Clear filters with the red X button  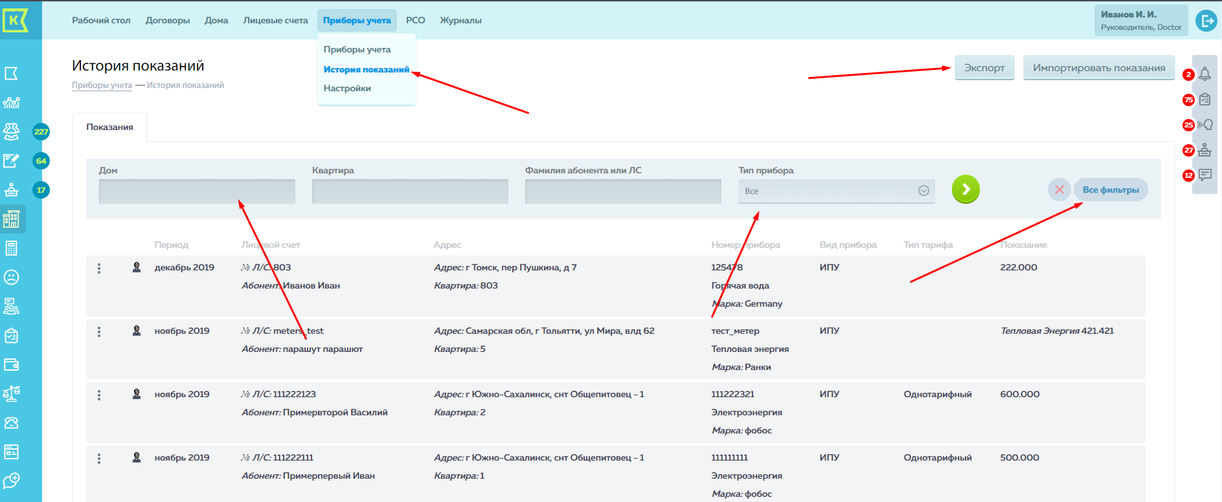[x=1059, y=190]
